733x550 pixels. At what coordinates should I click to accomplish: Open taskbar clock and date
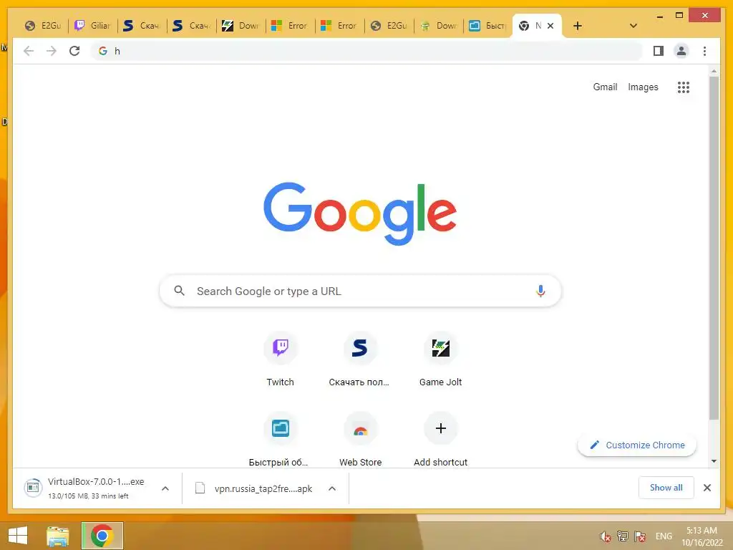pyautogui.click(x=702, y=536)
